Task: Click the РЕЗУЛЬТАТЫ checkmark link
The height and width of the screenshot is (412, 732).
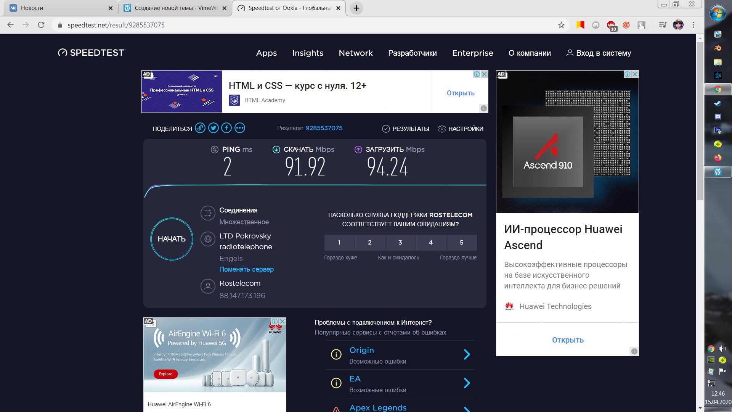Action: point(406,129)
